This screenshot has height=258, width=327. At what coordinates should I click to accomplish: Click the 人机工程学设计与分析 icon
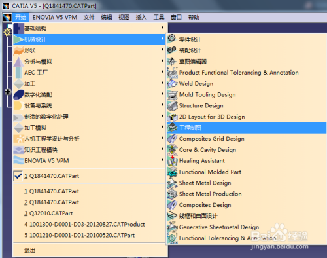pyautogui.click(x=18, y=139)
